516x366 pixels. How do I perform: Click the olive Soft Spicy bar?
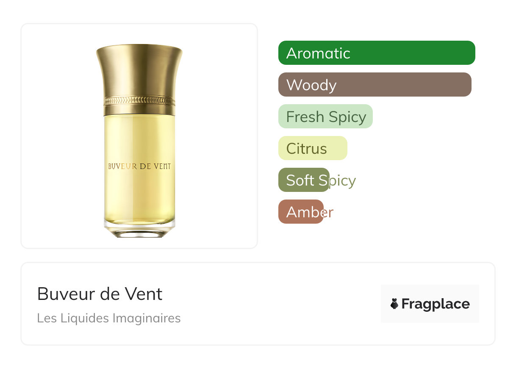pos(304,180)
